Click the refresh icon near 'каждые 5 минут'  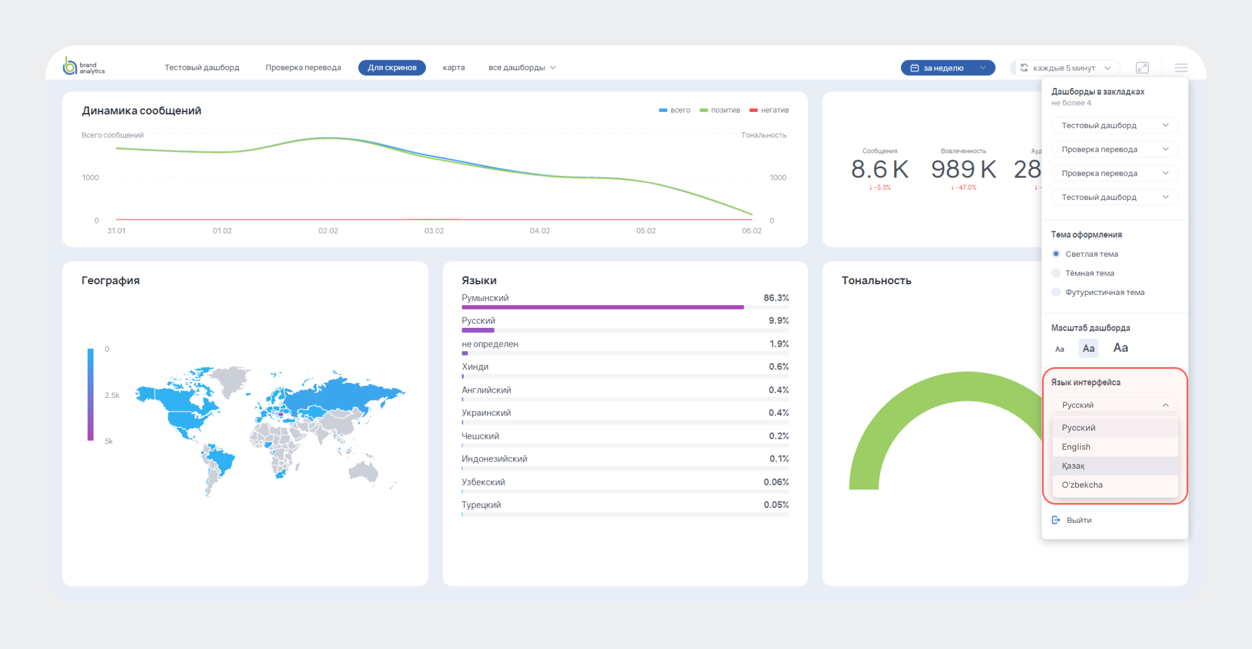pos(1024,68)
